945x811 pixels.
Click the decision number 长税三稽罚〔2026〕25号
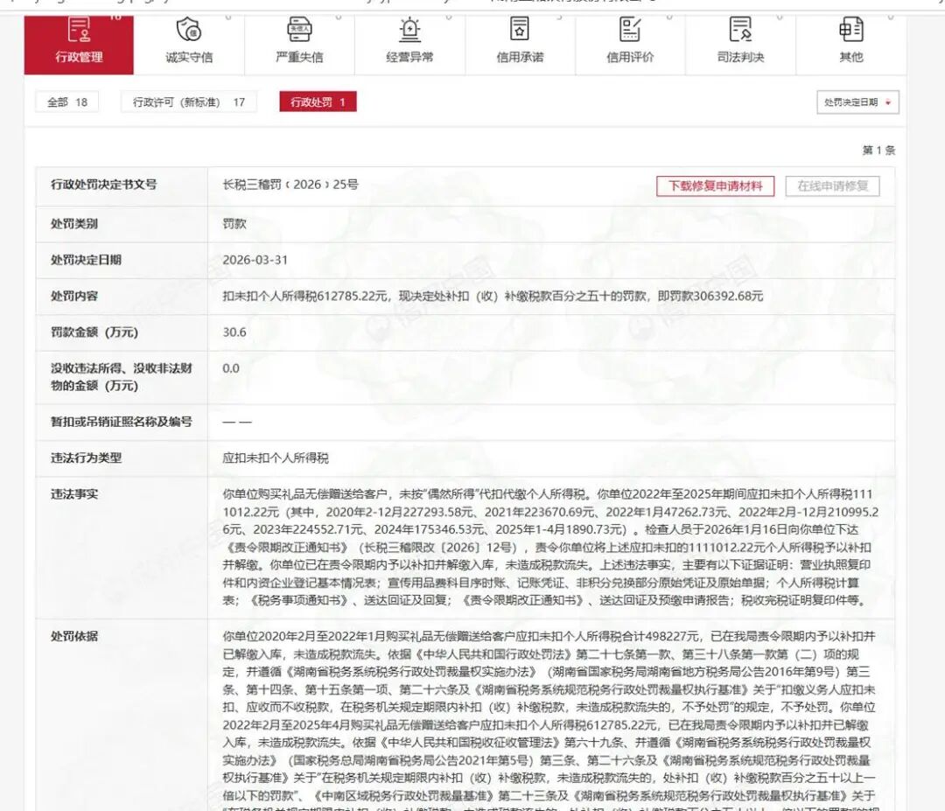click(290, 185)
